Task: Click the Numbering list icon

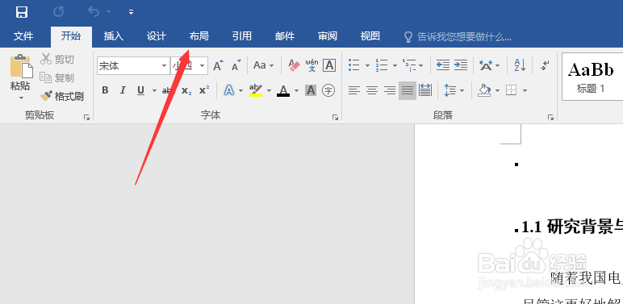Action: coord(382,65)
